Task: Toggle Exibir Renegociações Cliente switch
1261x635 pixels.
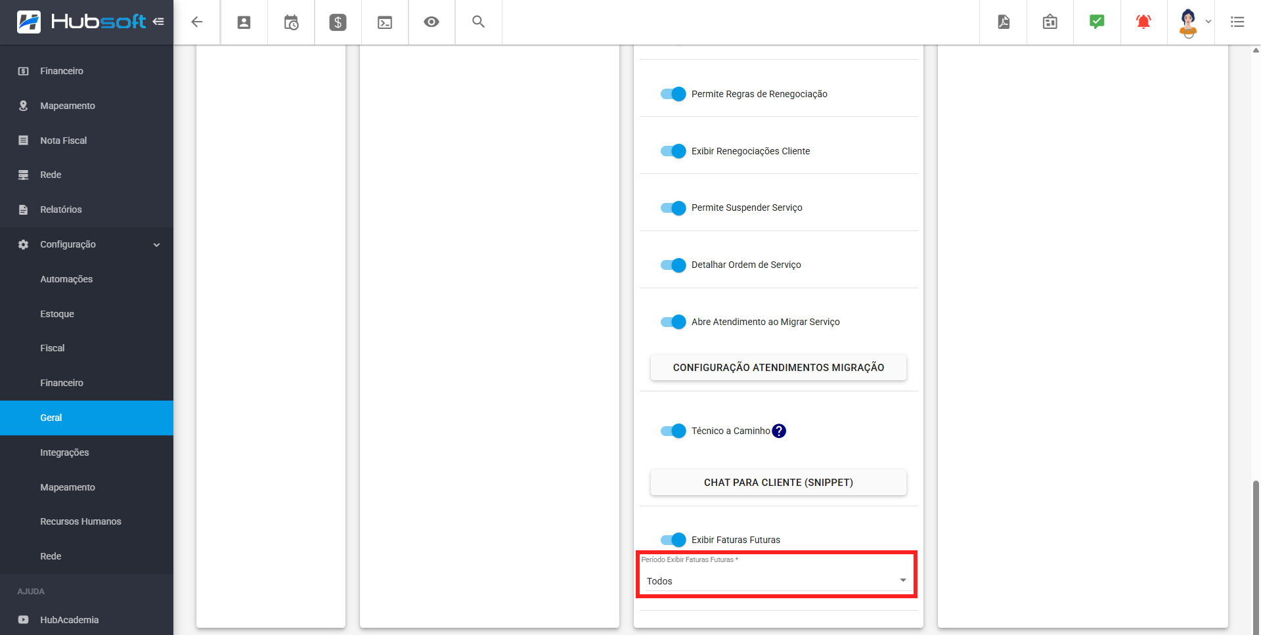Action: pyautogui.click(x=673, y=151)
